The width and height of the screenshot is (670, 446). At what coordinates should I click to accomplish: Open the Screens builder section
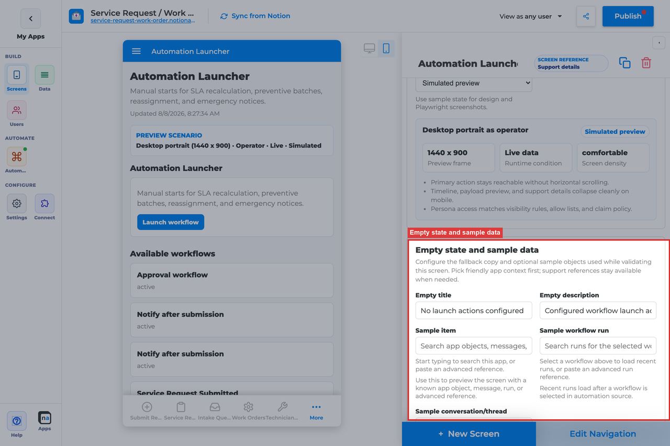[x=17, y=78]
